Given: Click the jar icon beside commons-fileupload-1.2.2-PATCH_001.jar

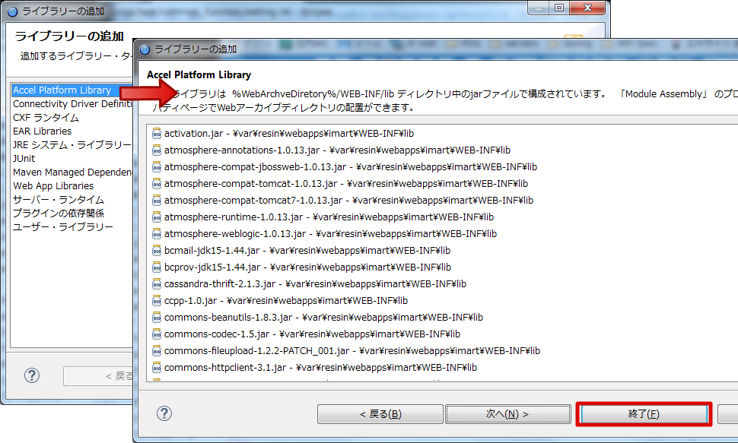Looking at the screenshot, I should (x=157, y=351).
